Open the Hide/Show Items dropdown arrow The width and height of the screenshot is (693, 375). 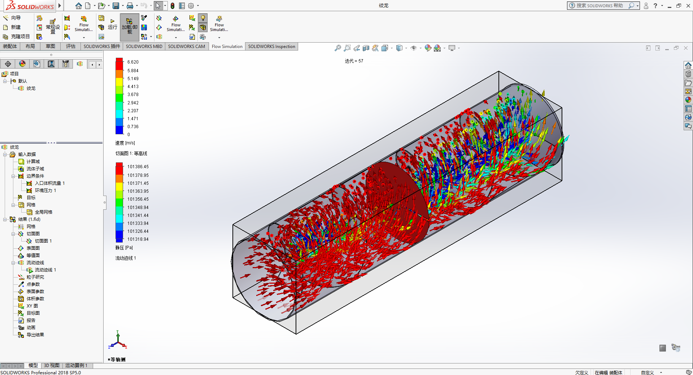pyautogui.click(x=420, y=48)
